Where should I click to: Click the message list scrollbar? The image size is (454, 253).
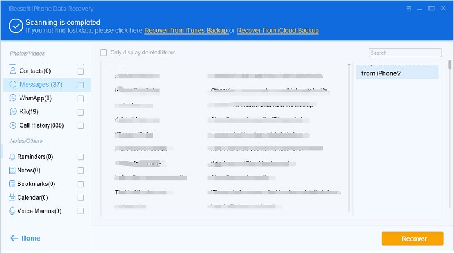tap(349, 137)
